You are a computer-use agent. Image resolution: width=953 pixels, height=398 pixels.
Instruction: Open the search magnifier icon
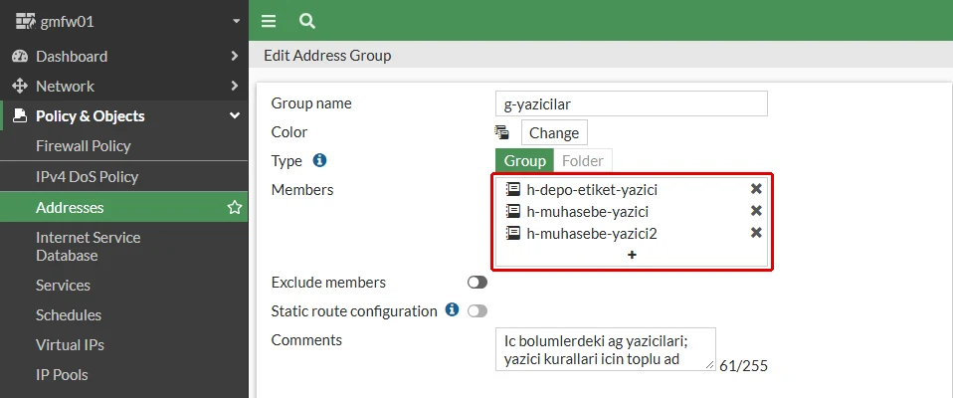307,21
